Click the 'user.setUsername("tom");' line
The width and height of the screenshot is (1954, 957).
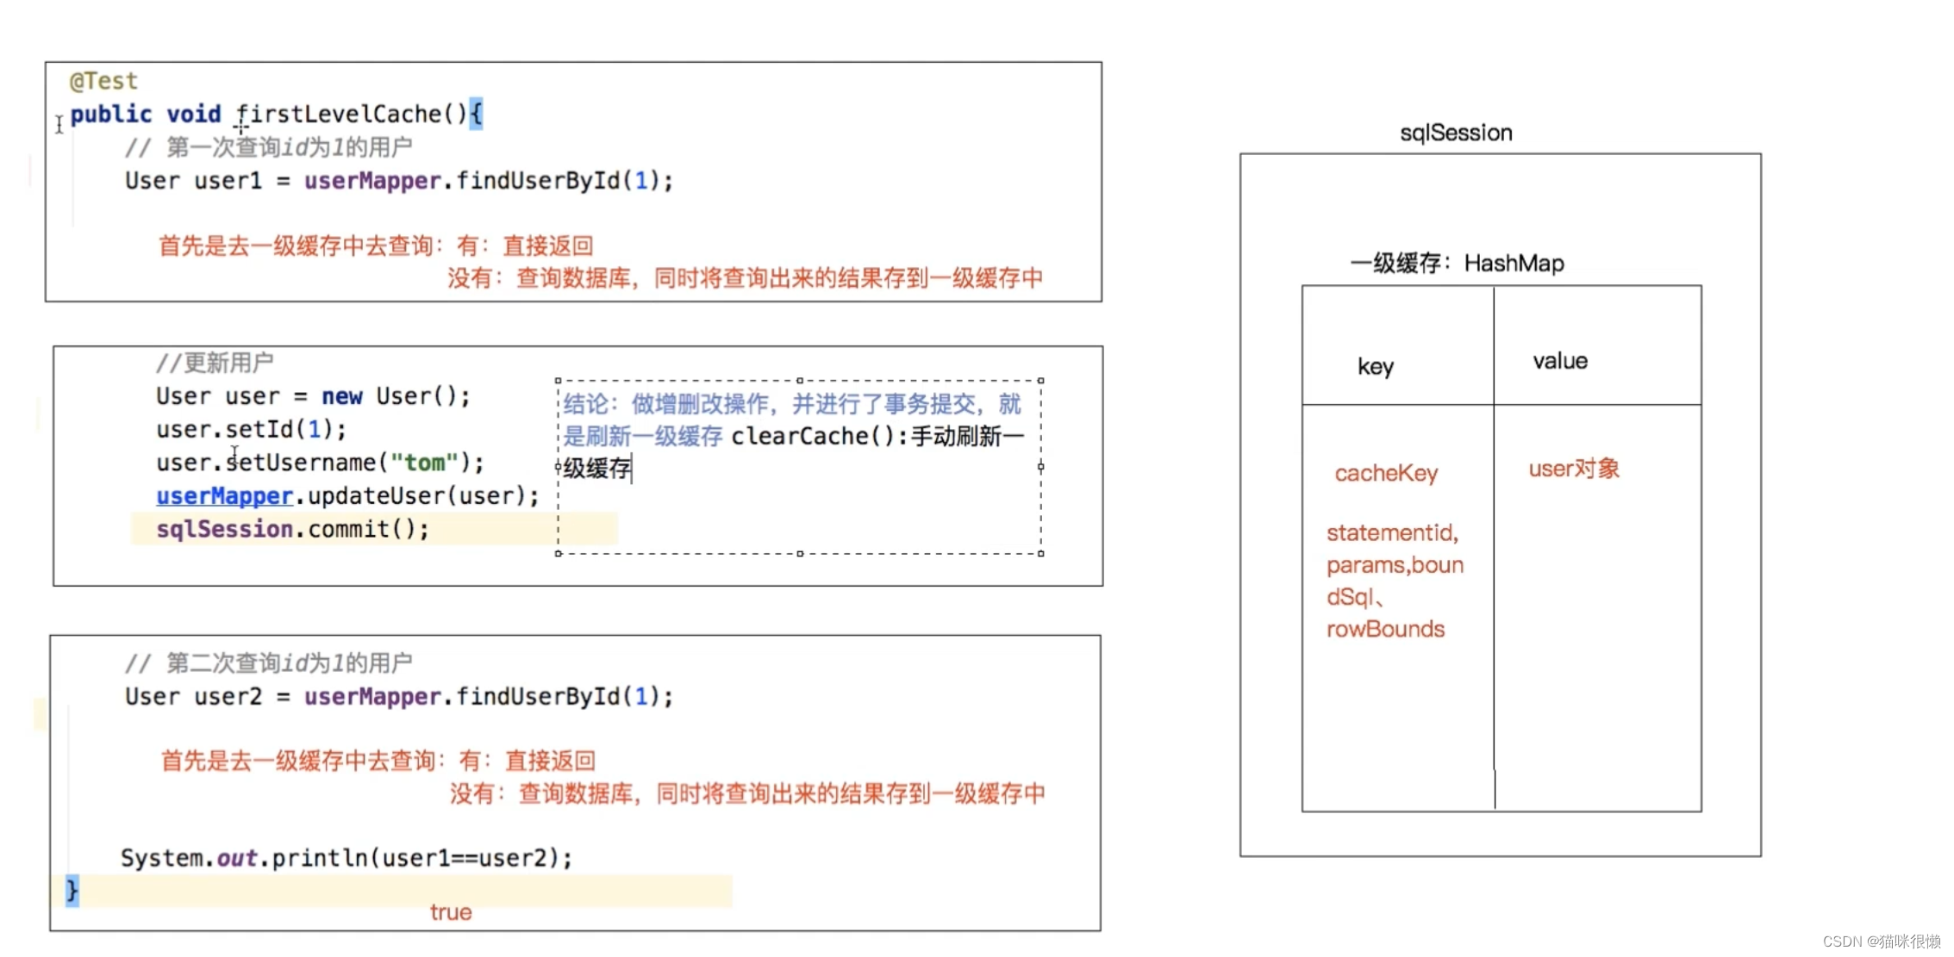click(x=320, y=463)
